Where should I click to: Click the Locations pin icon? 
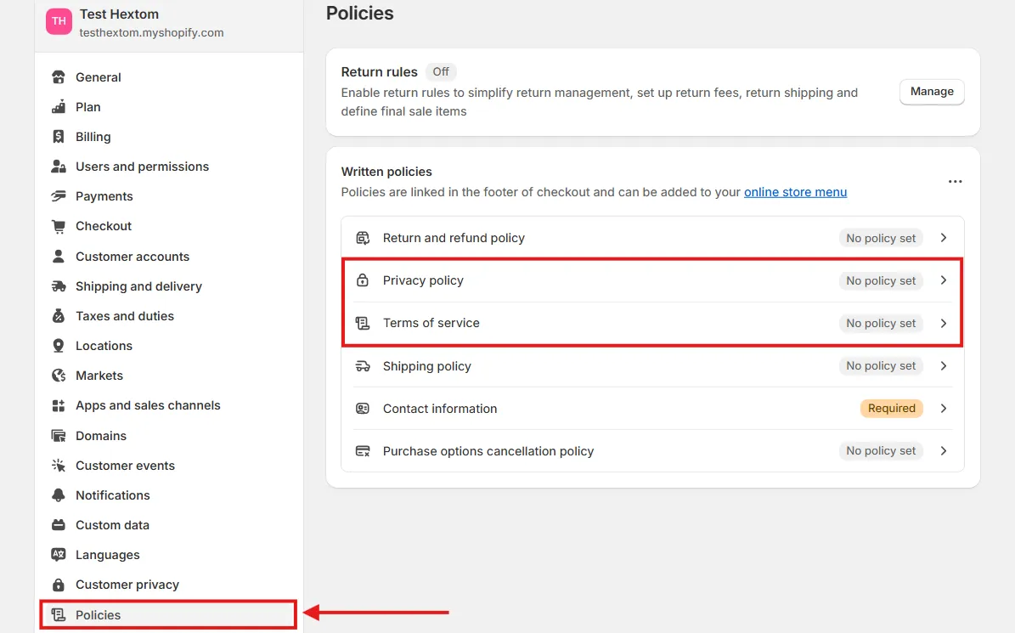coord(59,346)
